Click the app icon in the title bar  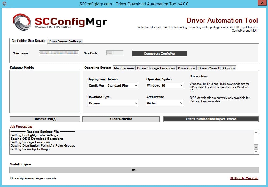click(5, 4)
